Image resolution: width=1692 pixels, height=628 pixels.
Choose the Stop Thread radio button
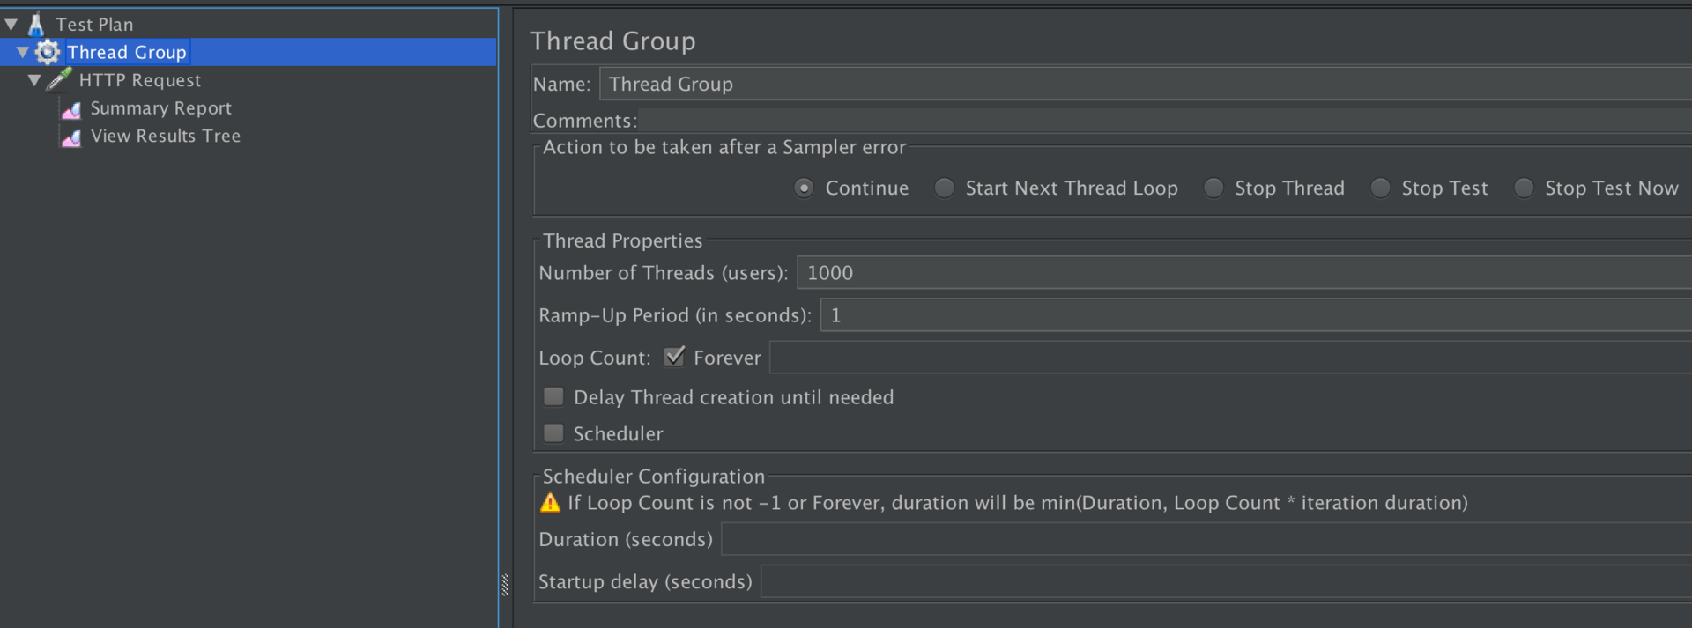pyautogui.click(x=1213, y=188)
